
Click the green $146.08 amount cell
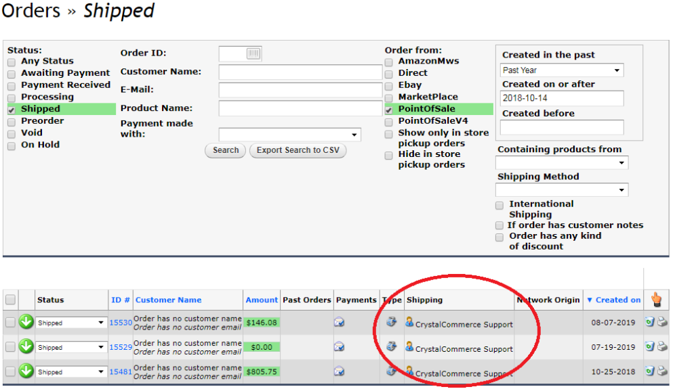[262, 323]
